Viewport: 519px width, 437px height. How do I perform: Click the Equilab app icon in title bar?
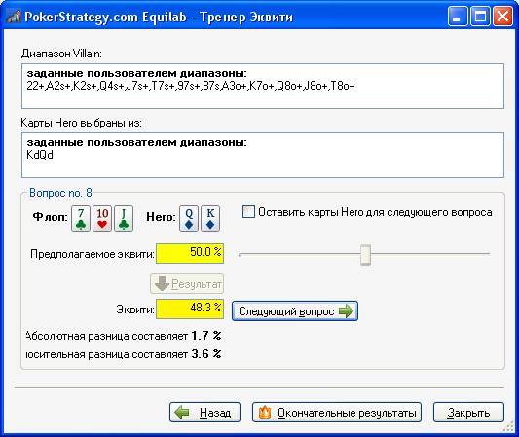[14, 17]
